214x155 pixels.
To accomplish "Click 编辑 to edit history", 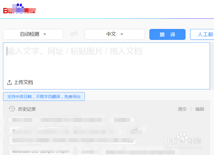I will tap(200, 109).
